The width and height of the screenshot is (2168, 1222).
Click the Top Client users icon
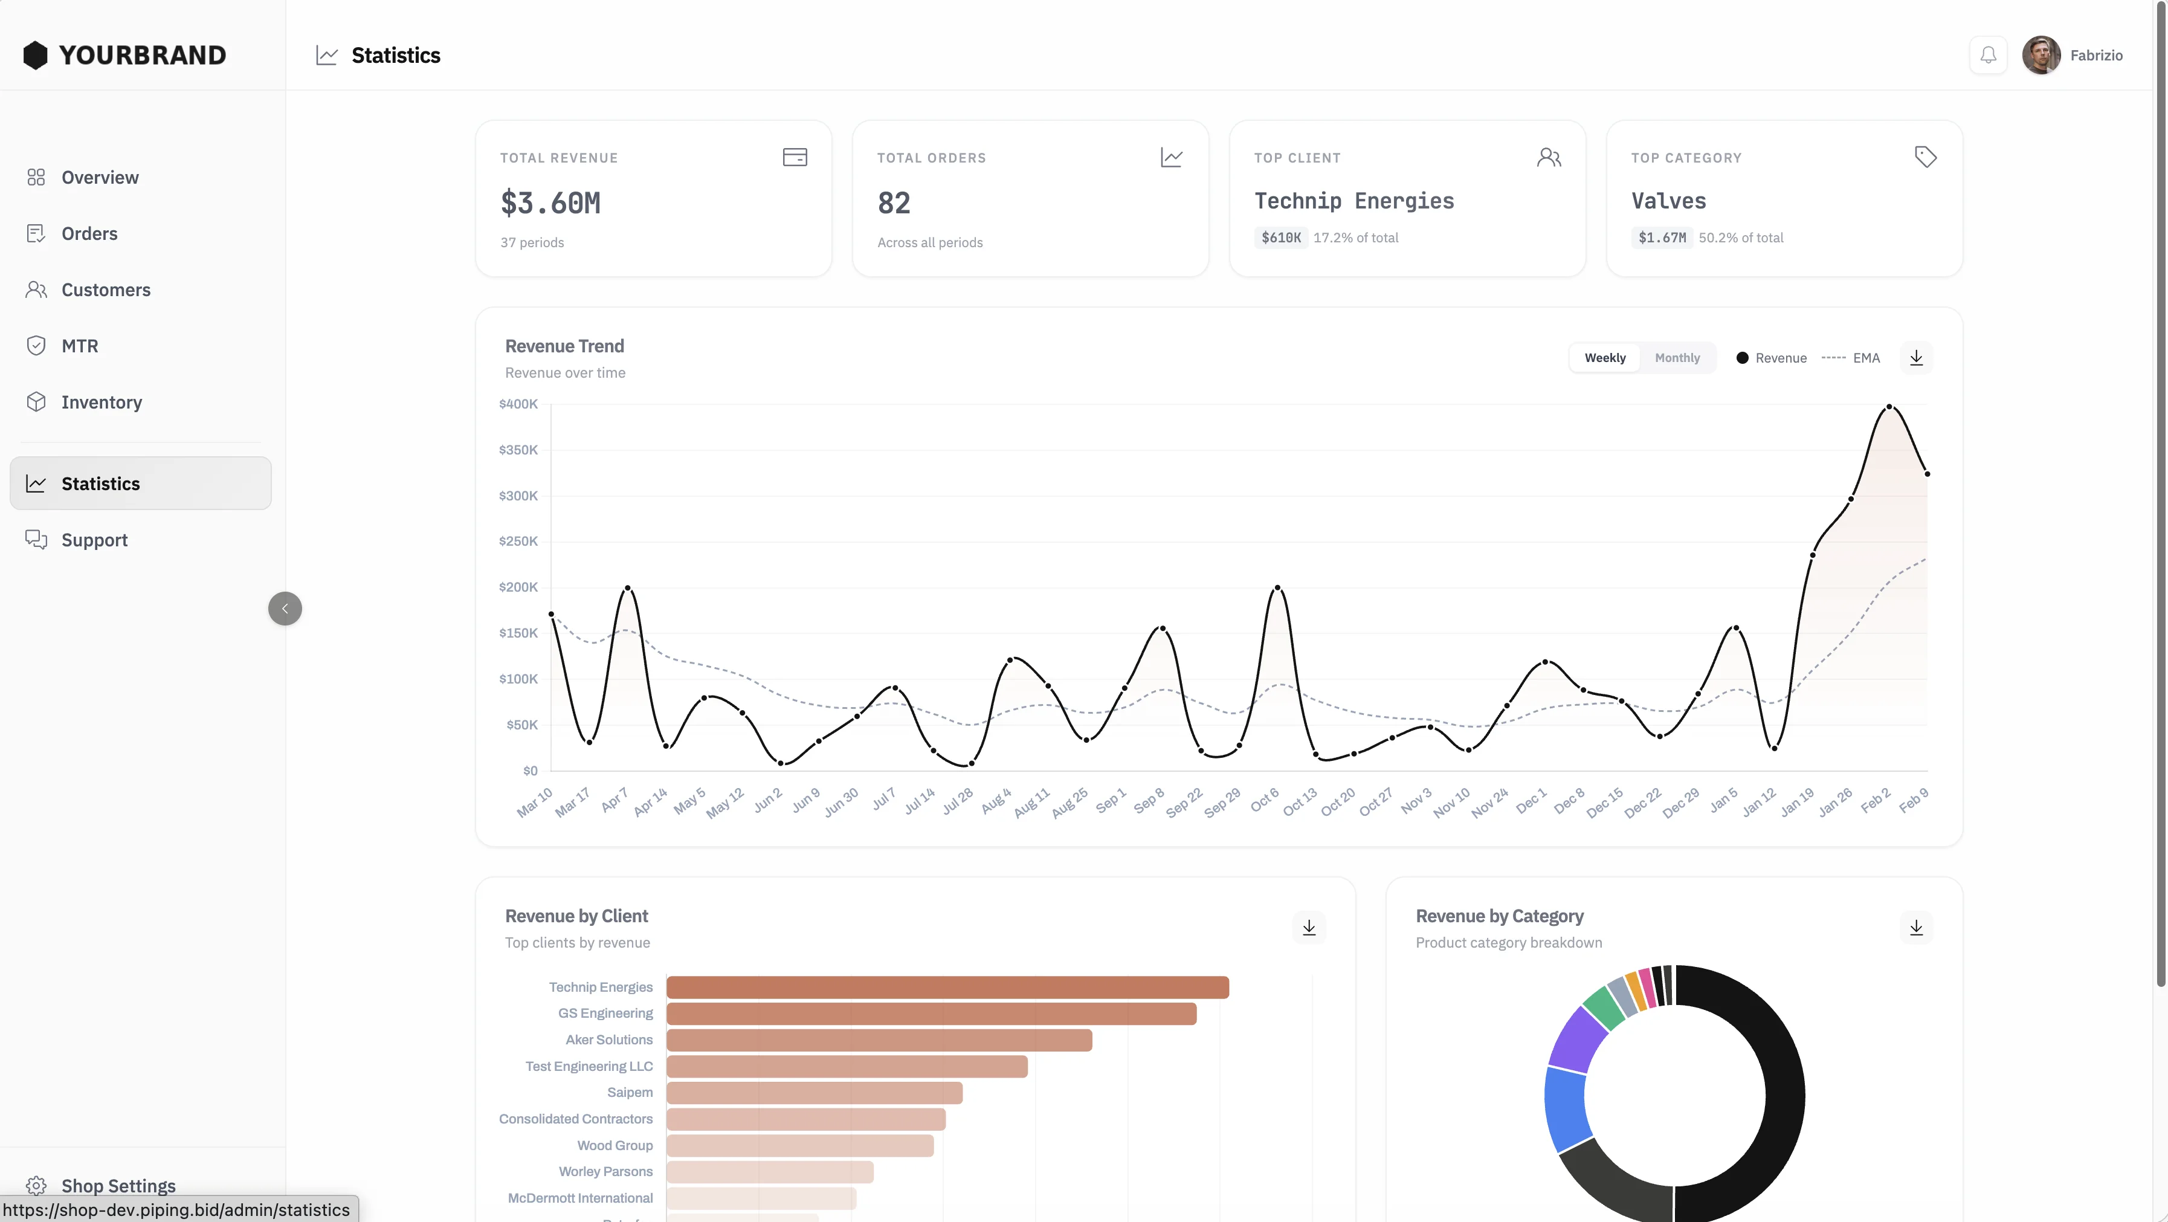coord(1549,157)
